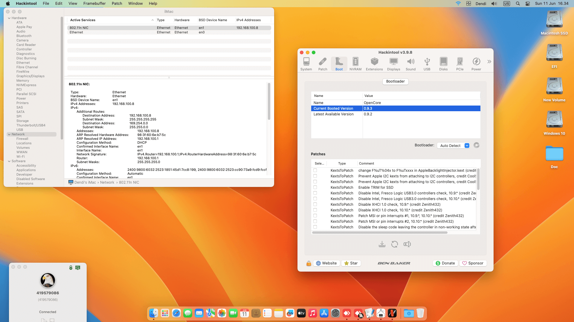Click Network in the bottom path bar
The image size is (574, 322).
(107, 182)
